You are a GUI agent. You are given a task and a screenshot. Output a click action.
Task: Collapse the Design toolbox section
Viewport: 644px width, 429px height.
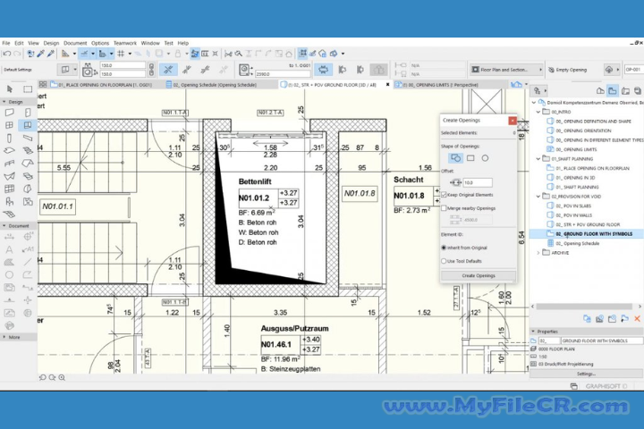point(4,102)
